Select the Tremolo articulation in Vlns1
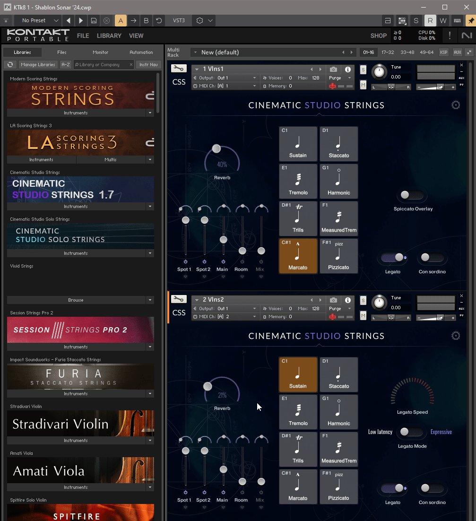The height and width of the screenshot is (521, 476). [298, 181]
